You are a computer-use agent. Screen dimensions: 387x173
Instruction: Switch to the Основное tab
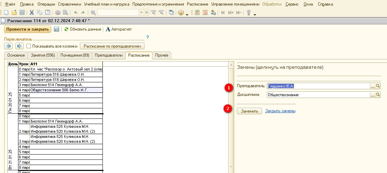click(x=16, y=55)
